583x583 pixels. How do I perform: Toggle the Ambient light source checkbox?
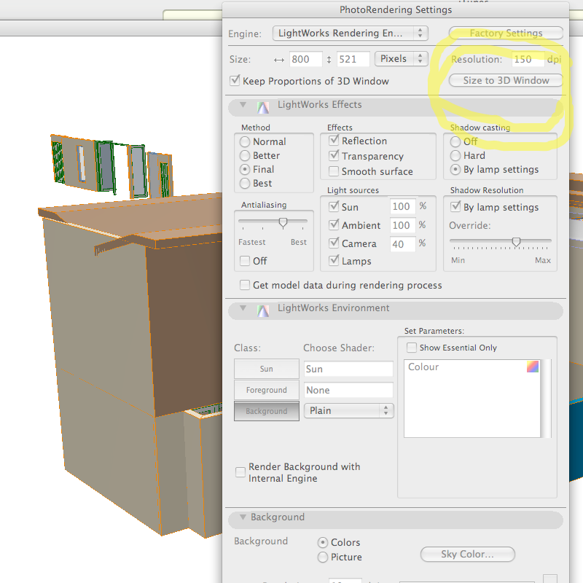(x=334, y=224)
